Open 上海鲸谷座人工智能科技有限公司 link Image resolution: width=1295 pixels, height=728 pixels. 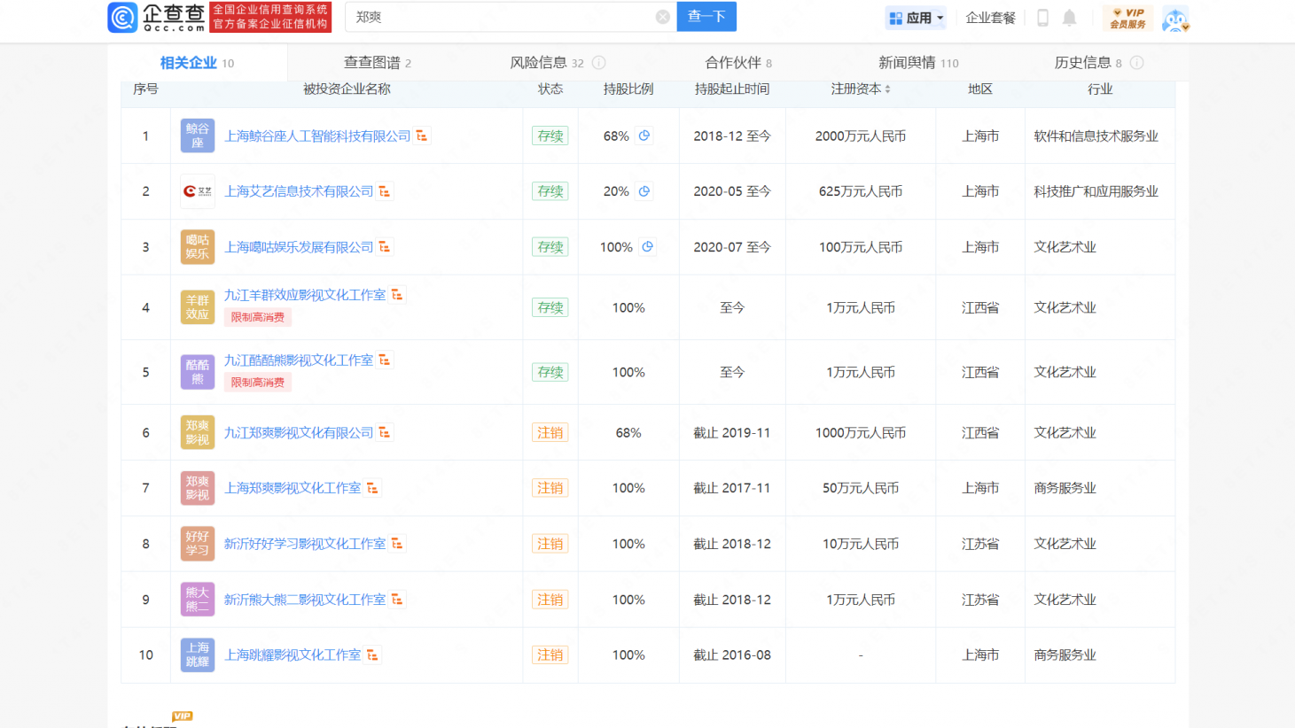317,136
